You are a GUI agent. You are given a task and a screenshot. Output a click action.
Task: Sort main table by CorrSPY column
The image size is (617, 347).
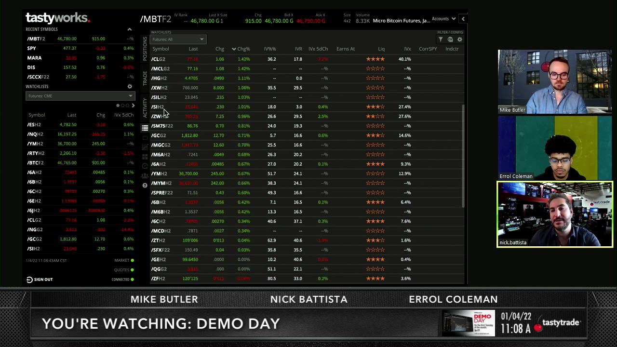[428, 49]
